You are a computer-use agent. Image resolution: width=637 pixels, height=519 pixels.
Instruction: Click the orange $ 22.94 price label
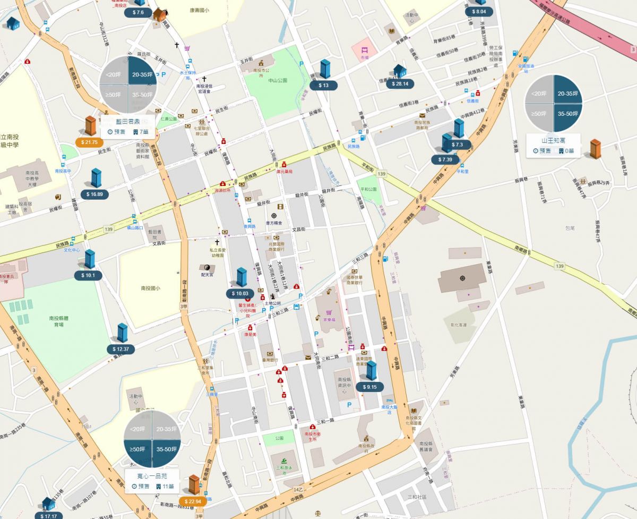click(x=194, y=501)
